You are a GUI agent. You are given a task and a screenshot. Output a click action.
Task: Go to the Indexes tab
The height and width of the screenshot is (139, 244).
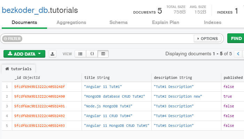[x=213, y=22]
